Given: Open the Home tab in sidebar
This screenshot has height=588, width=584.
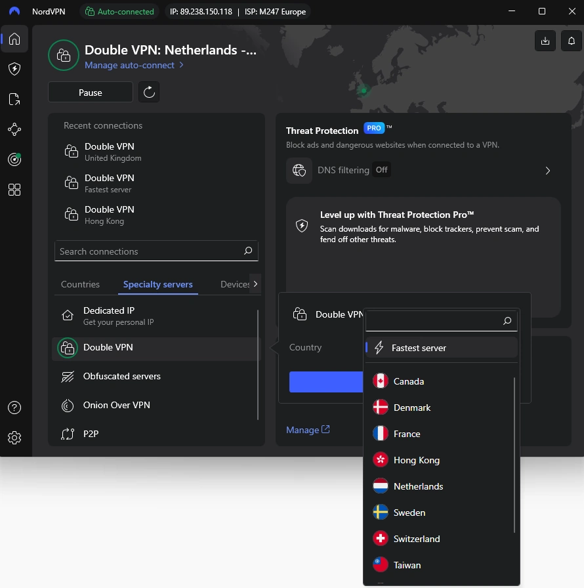Looking at the screenshot, I should (x=14, y=39).
